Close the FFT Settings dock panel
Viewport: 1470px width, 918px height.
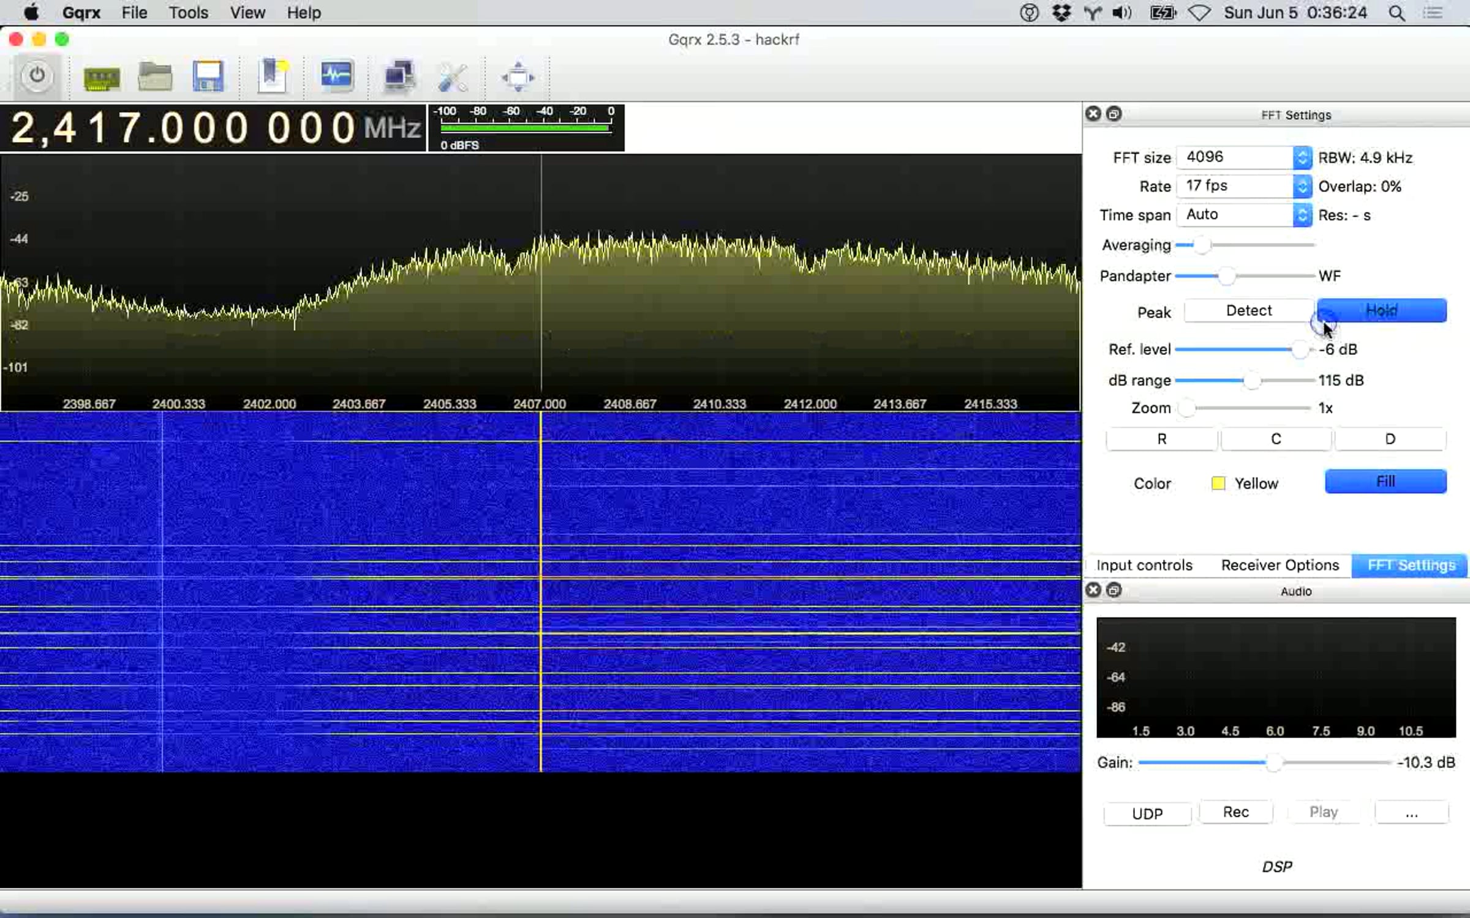coord(1093,114)
